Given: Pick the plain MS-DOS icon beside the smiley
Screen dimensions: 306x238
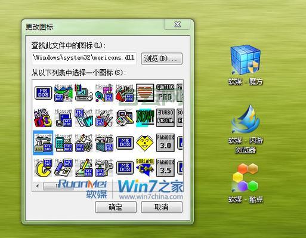Looking at the screenshot, I should point(125,143).
